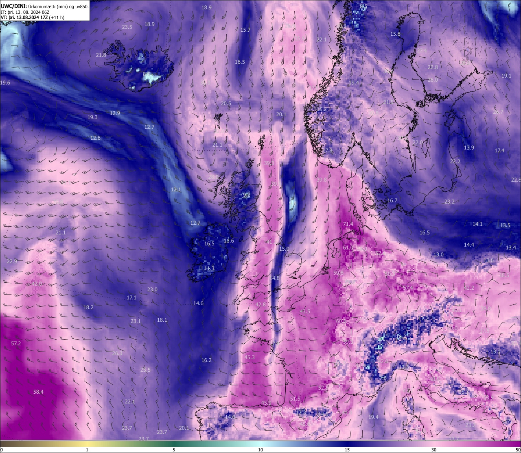Click the valid time line "VT: þri. 13.08.2024 17Z (+11 h)"
The height and width of the screenshot is (453, 521).
33,17
